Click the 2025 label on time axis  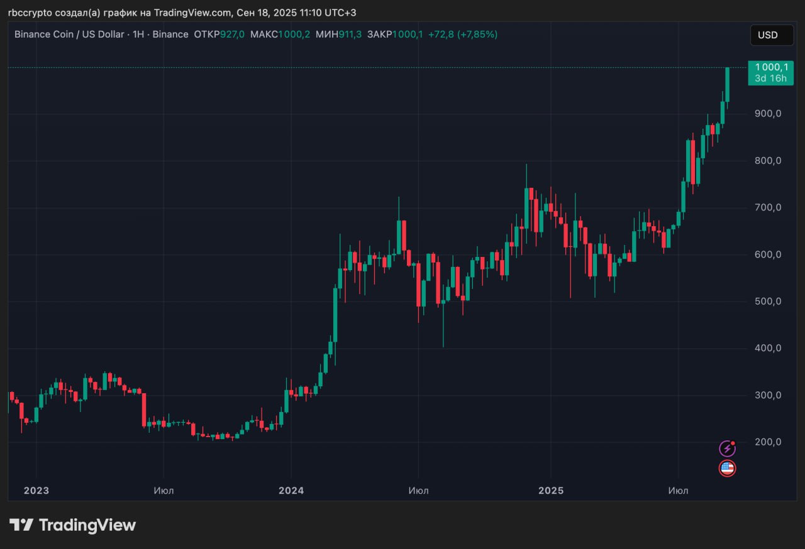point(550,491)
